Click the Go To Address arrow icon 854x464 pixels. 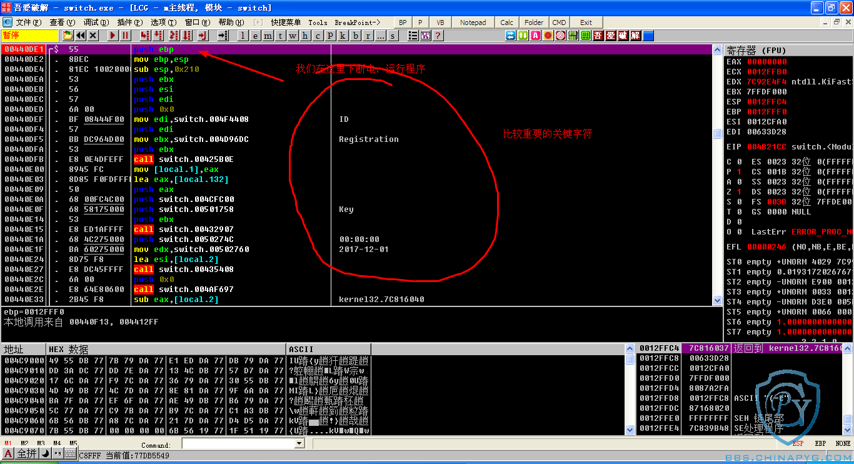223,36
